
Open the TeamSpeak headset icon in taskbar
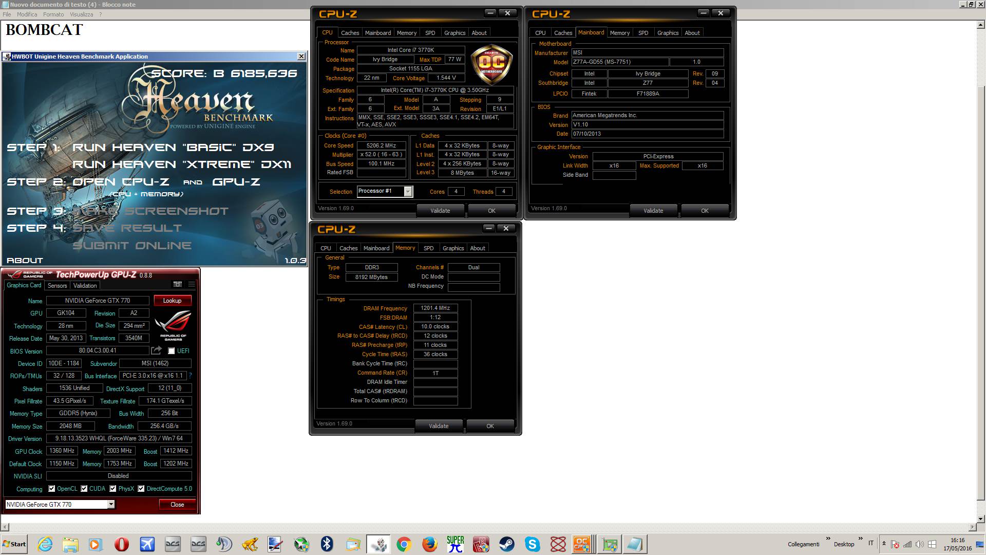click(x=224, y=544)
